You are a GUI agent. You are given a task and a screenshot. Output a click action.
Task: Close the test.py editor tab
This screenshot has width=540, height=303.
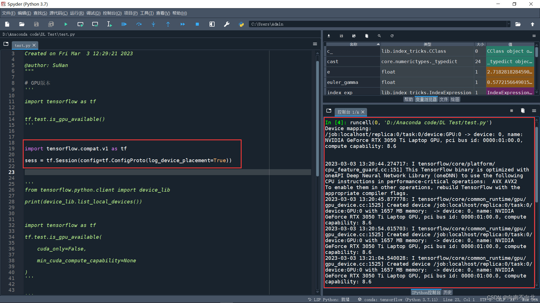[x=34, y=45]
